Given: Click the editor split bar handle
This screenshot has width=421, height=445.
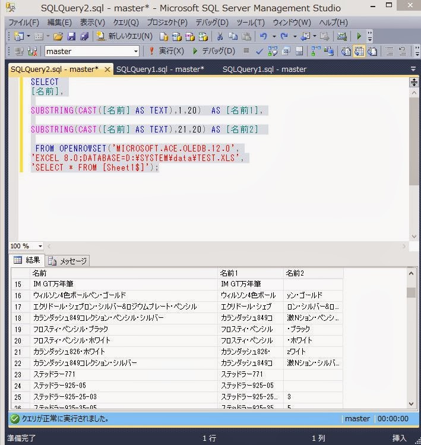Looking at the screenshot, I should click(x=414, y=83).
